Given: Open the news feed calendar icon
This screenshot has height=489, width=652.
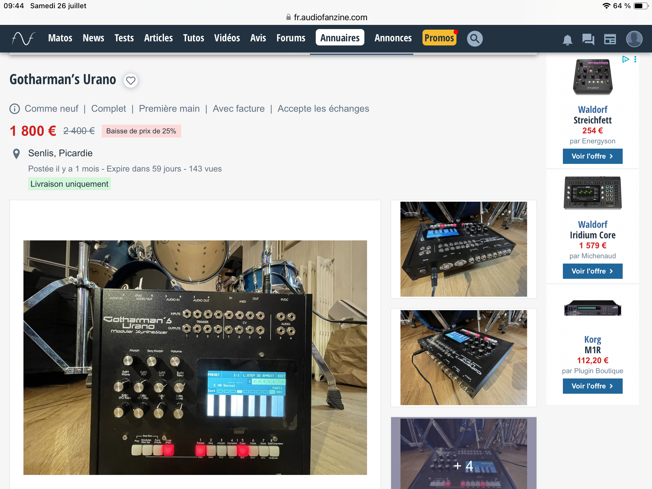Looking at the screenshot, I should (610, 39).
